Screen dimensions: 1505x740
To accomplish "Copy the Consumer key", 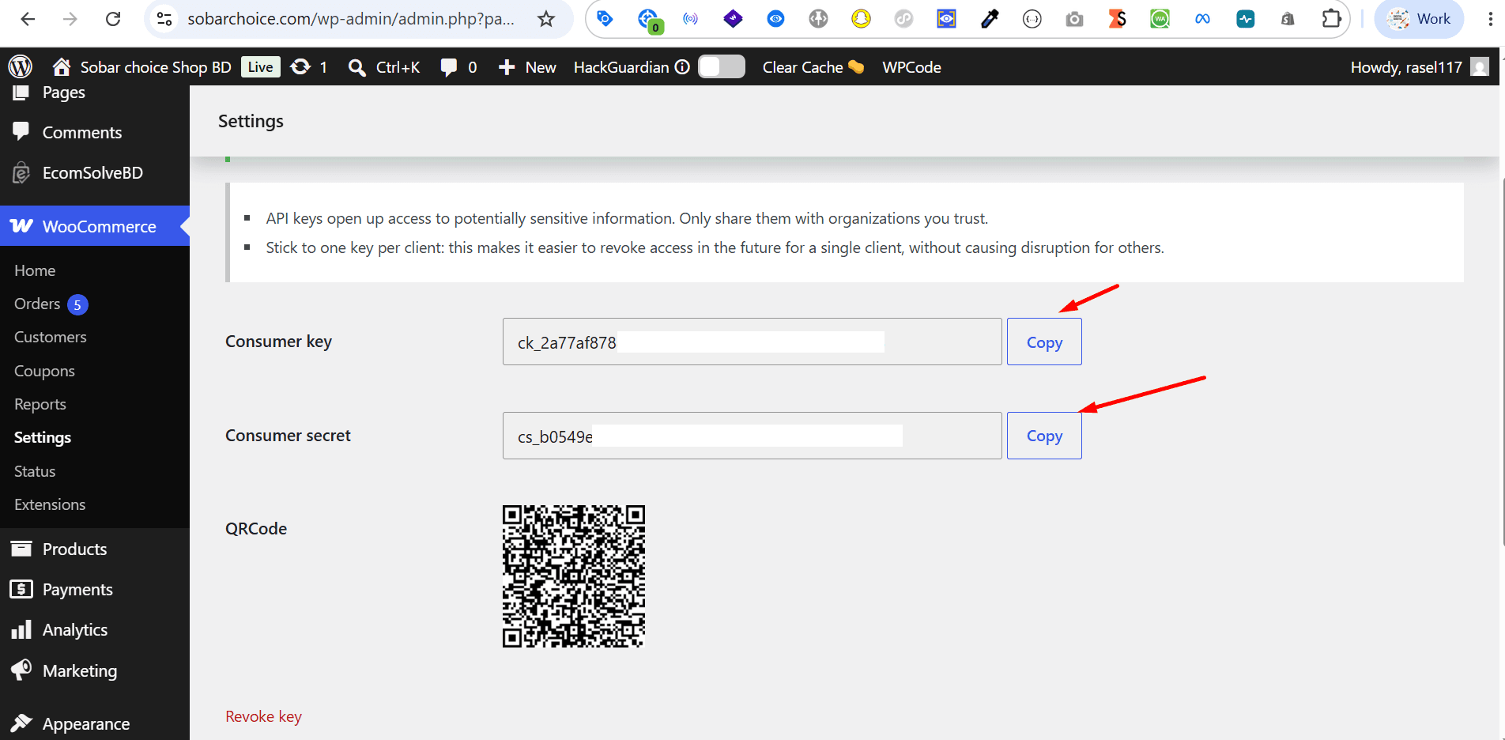I will pyautogui.click(x=1044, y=342).
